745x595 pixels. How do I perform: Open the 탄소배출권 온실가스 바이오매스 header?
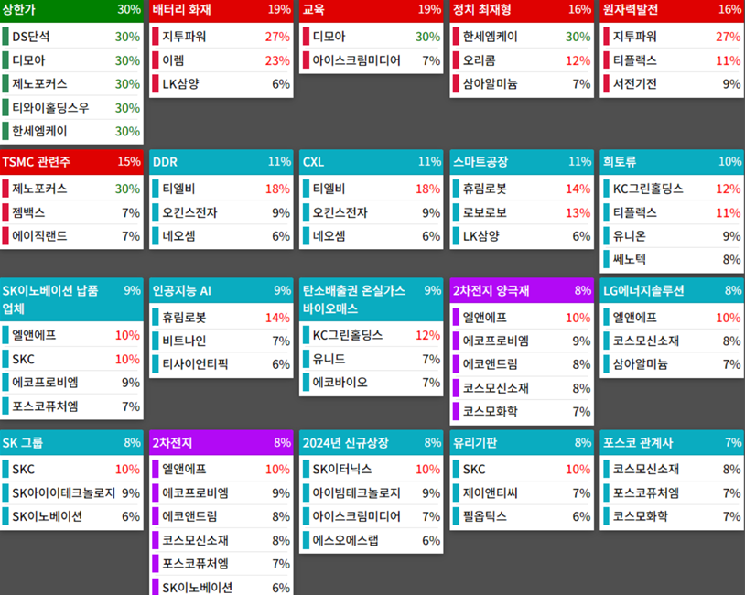pos(372,300)
